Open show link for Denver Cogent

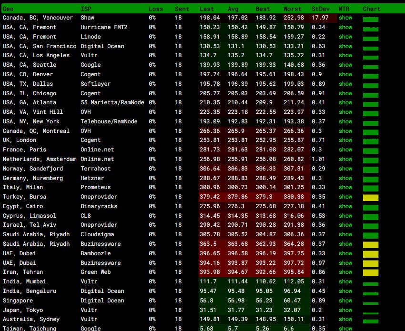(345, 74)
